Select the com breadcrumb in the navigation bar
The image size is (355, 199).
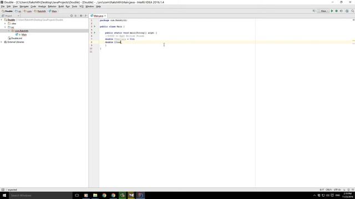pyautogui.click(x=28, y=11)
